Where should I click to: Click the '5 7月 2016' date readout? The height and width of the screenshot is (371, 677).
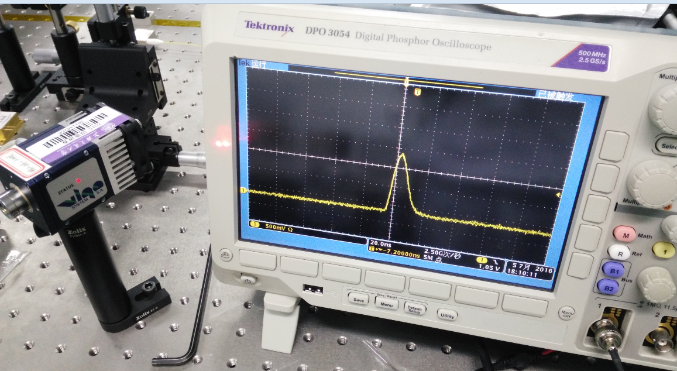[x=532, y=267]
